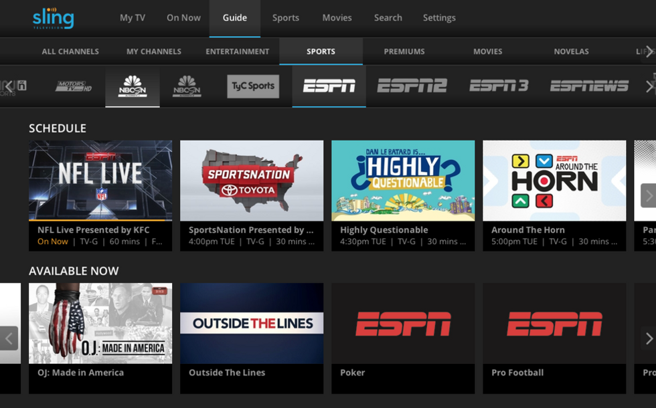
Task: Choose the TyC Sports channel logo
Action: (252, 86)
